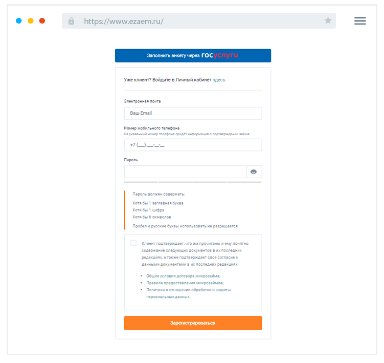
Task: Click into the Пароль password field
Action: 185,172
